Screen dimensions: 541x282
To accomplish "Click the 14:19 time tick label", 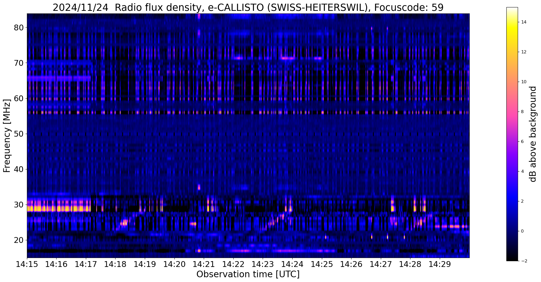I will 145,264.
